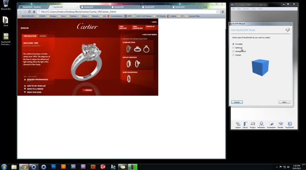306x170 pixels.
Task: Click the Log In link on Cartier page
Action: pos(154,22)
